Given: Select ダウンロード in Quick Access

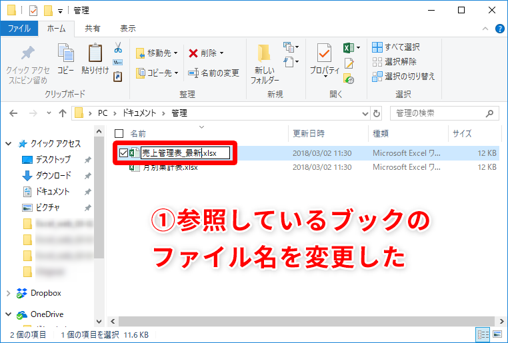Looking at the screenshot, I should pos(53,176).
